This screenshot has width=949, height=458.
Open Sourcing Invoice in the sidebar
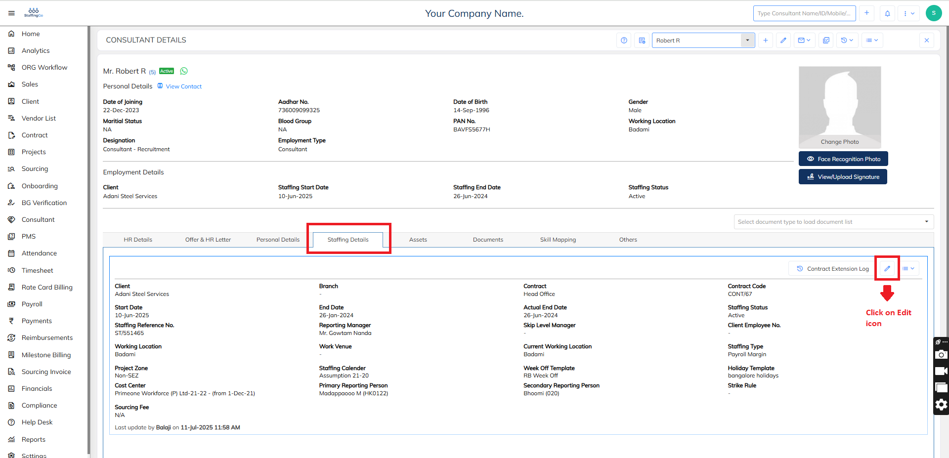(x=46, y=372)
